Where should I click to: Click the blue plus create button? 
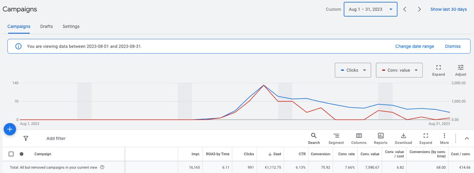[10, 129]
